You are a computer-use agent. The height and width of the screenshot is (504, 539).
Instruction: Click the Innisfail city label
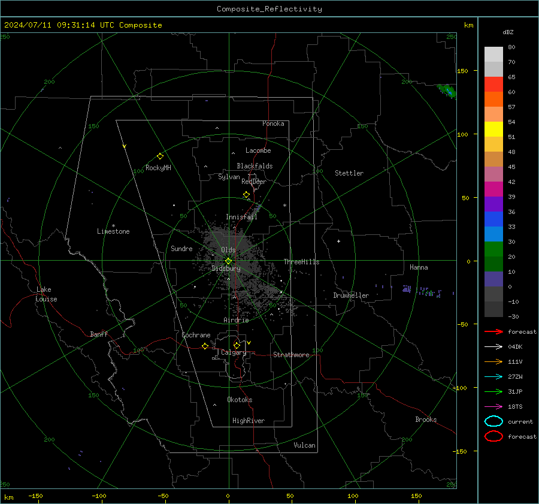tap(242, 217)
